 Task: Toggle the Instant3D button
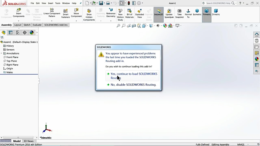(x=159, y=14)
